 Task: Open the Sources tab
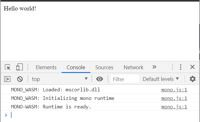tap(104, 67)
